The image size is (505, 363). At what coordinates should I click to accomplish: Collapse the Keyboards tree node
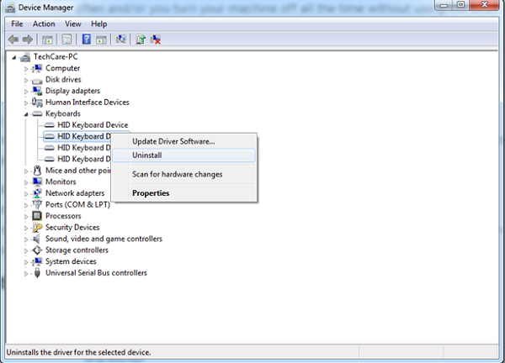click(26, 114)
